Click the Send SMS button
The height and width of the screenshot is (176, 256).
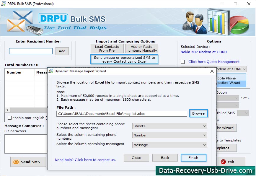pos(28,162)
